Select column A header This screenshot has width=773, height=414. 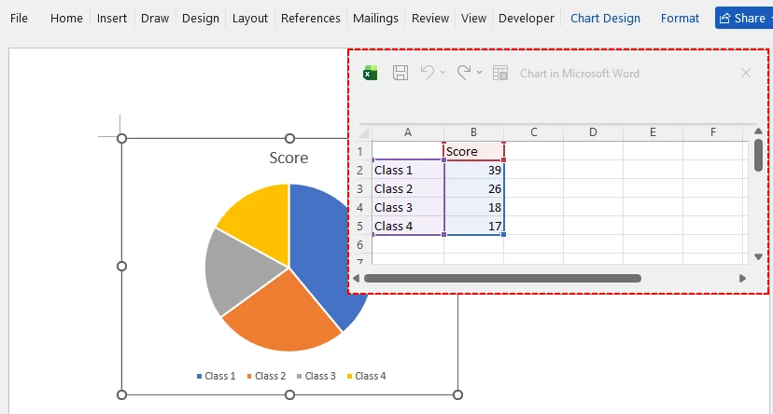point(408,132)
